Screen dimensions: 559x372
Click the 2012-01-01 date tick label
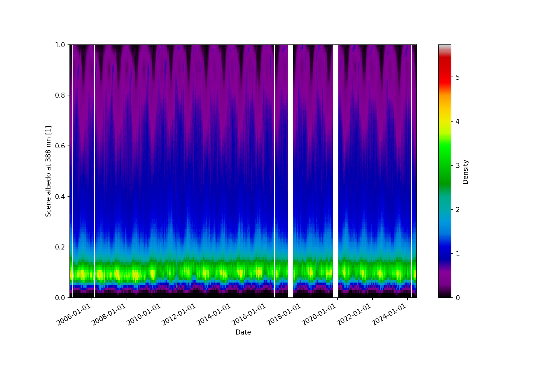[179, 315]
